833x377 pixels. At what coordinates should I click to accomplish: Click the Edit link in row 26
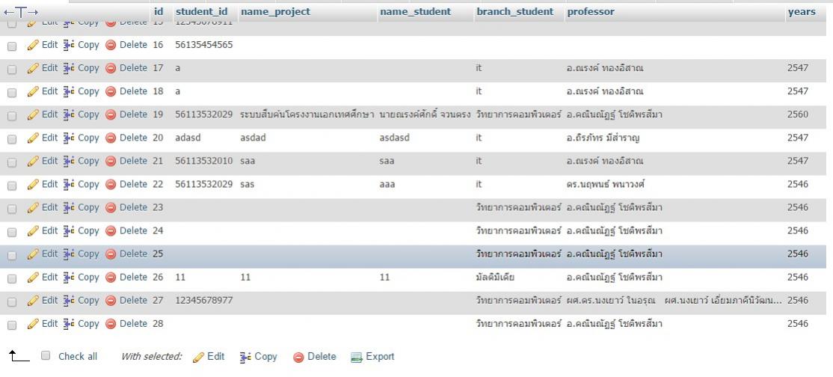point(49,278)
